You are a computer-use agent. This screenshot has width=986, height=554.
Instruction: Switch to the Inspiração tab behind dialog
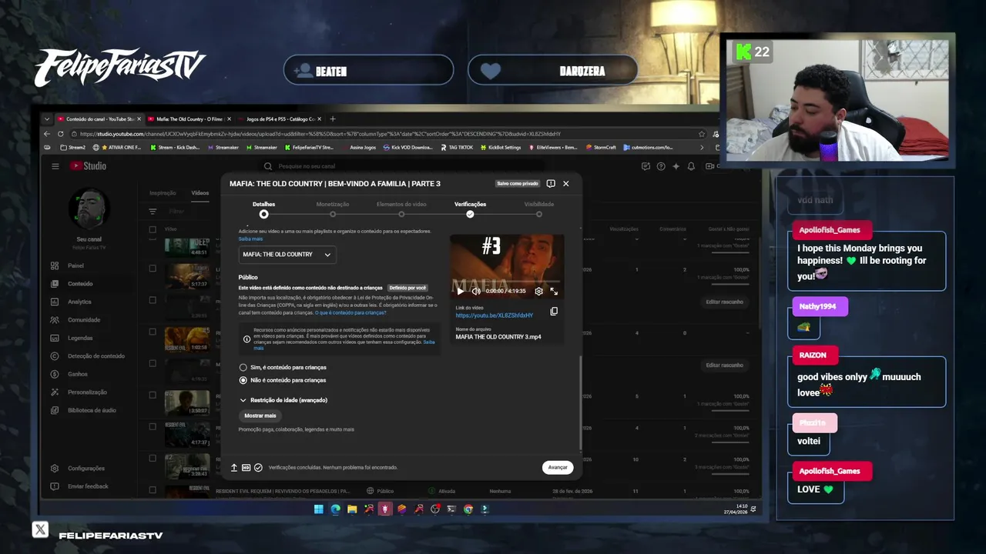pyautogui.click(x=163, y=193)
